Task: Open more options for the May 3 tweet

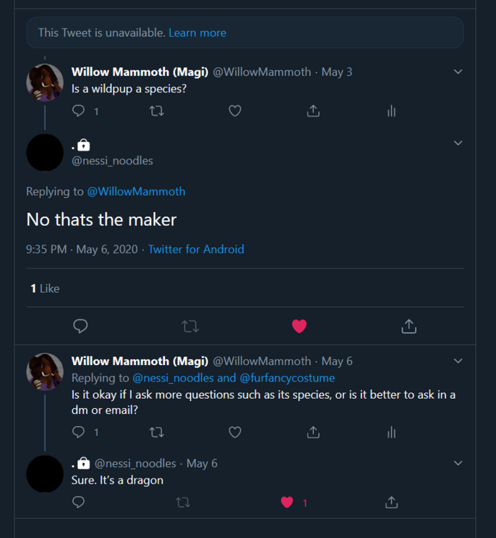Action: 458,72
